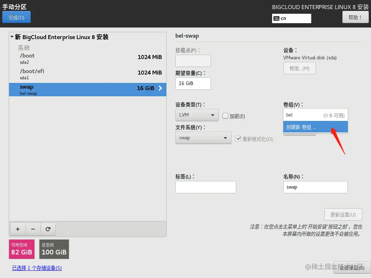Collapse the 新 BigCloud Enterprise Linux 8 安装 tree
This screenshot has width=371, height=278.
(x=12, y=37)
